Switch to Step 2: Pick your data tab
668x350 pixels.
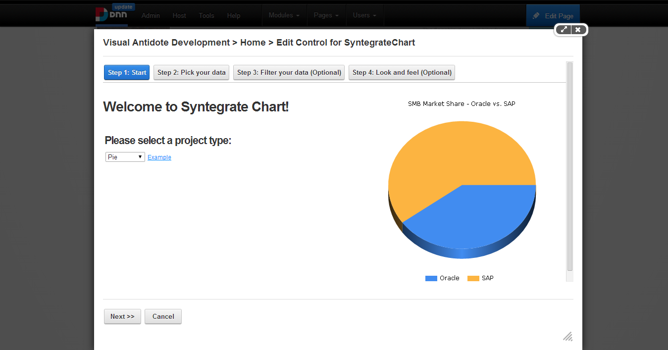(192, 72)
